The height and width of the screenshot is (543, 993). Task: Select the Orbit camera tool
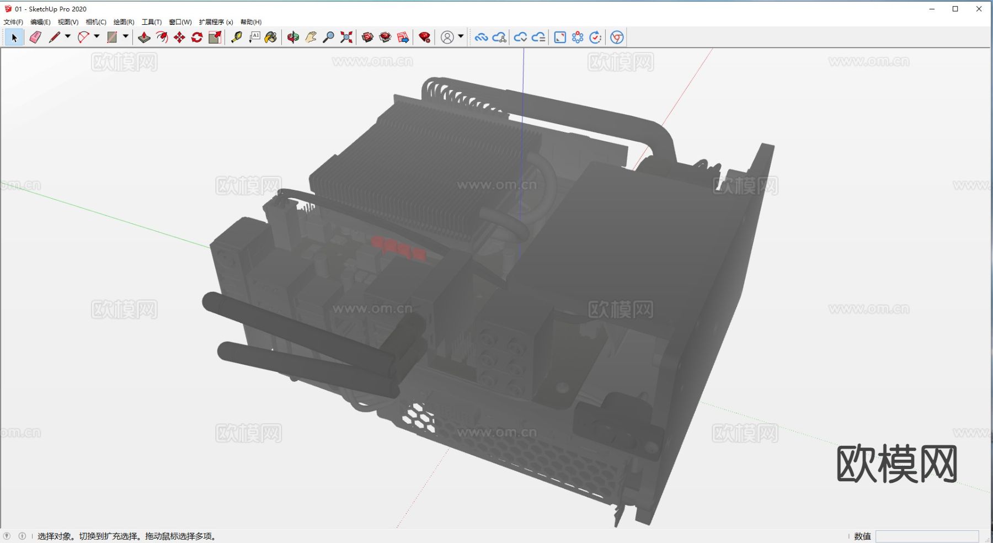293,38
